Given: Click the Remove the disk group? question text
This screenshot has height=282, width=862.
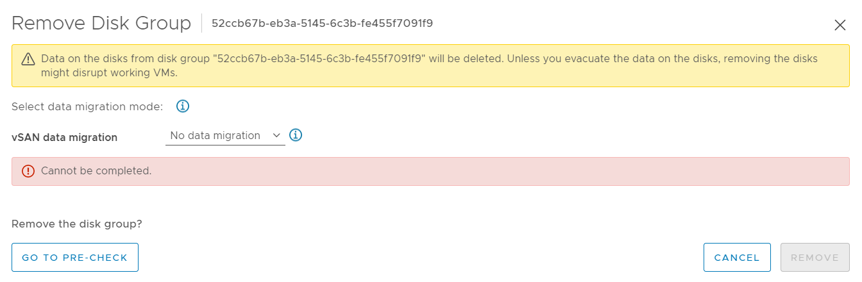Looking at the screenshot, I should pos(77,224).
